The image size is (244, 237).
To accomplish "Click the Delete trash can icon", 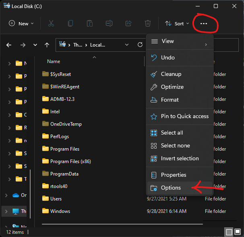I will 148,24.
